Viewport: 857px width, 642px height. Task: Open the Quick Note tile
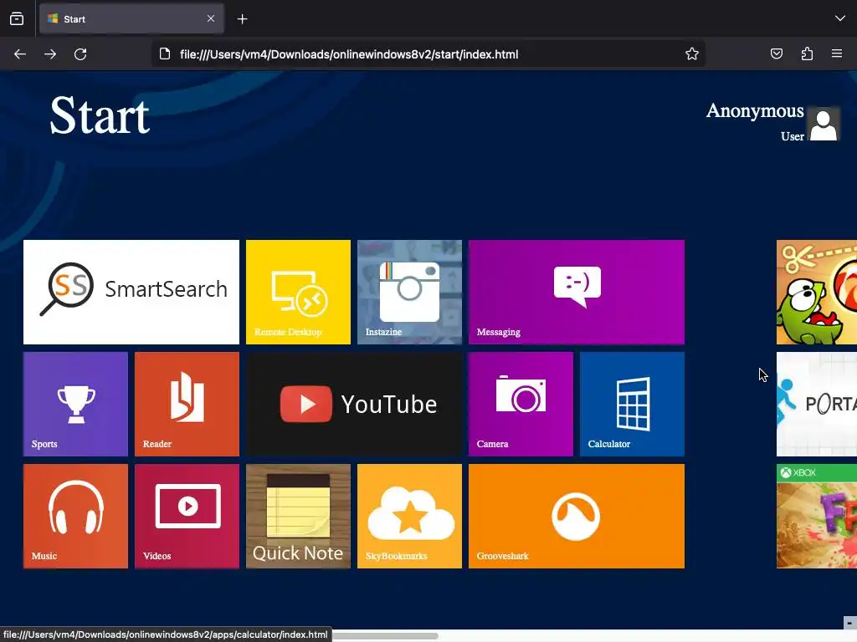pyautogui.click(x=299, y=517)
